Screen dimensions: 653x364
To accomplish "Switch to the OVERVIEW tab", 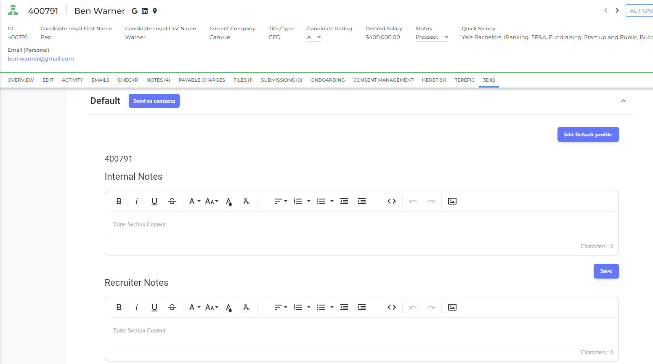I will pos(21,80).
